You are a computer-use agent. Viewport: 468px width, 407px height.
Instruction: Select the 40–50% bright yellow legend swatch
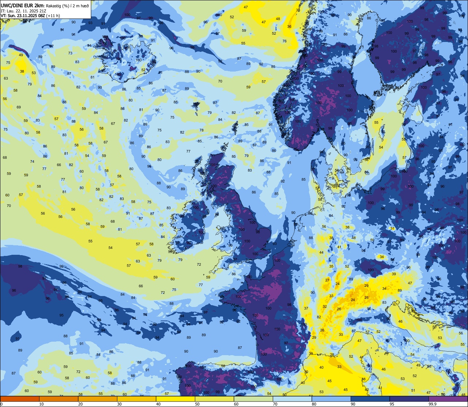coord(175,399)
